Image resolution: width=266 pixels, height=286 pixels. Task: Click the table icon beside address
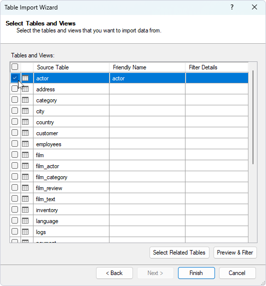[x=25, y=89]
